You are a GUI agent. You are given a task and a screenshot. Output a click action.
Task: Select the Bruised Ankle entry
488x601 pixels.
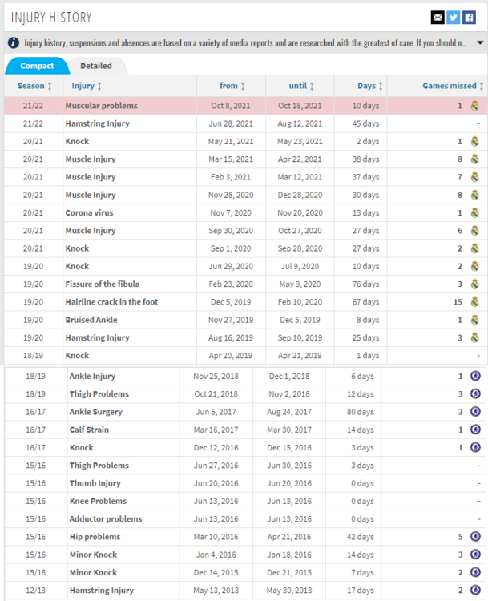(x=91, y=320)
